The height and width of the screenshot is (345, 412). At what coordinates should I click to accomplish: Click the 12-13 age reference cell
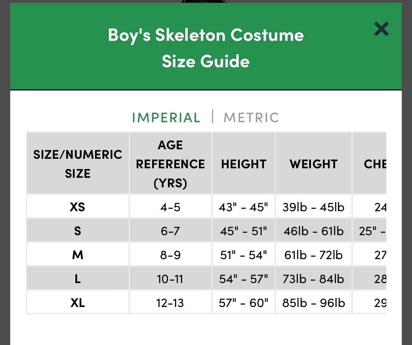coord(170,303)
